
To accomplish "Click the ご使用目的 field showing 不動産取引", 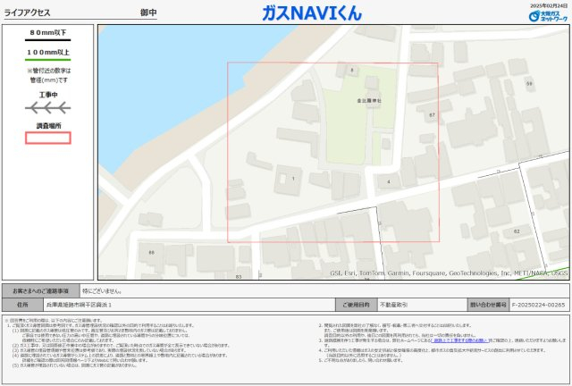I will tap(422, 305).
